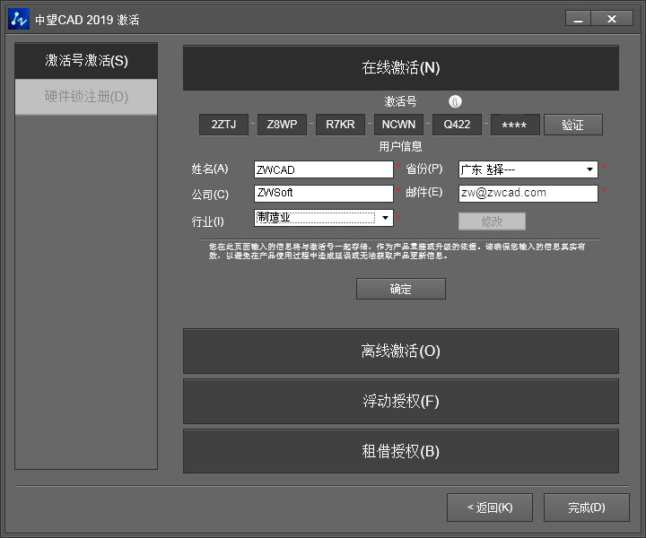Screen dimensions: 646x538
Task: Close the activation window
Action: pos(612,19)
